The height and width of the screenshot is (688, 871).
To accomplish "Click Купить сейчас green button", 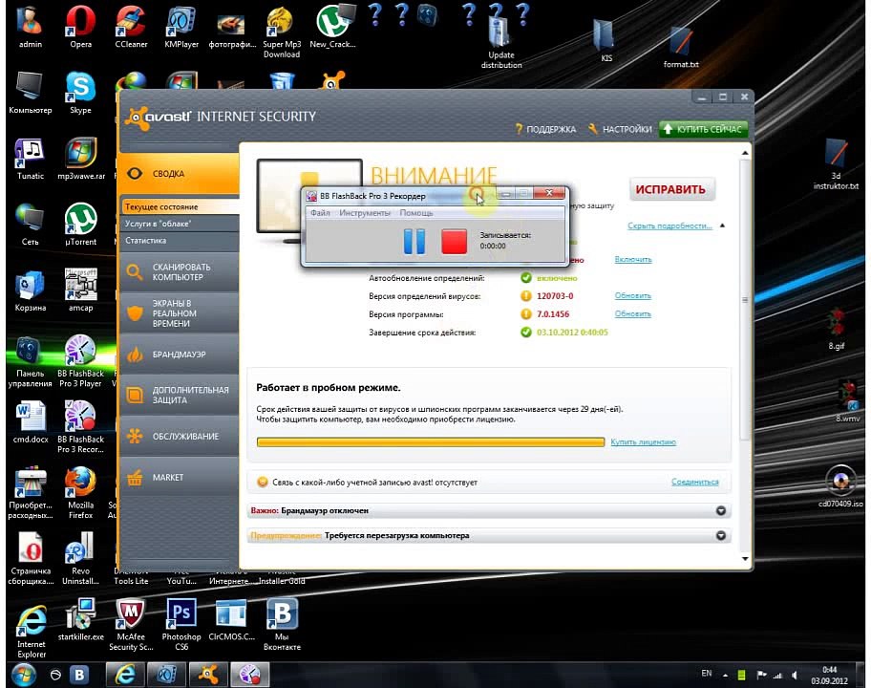I will (x=703, y=129).
